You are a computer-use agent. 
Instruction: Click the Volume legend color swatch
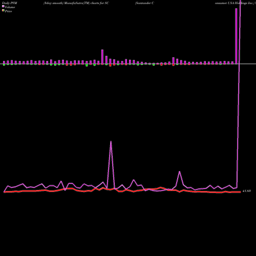click(3, 6)
